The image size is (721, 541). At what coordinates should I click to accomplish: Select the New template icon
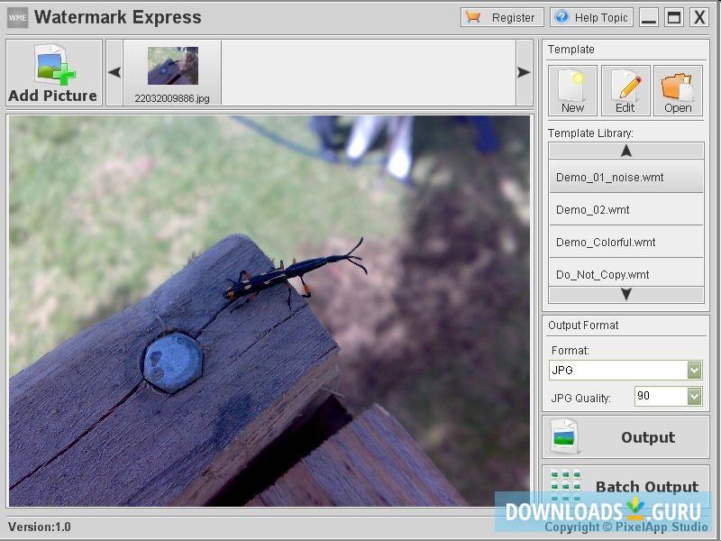[572, 84]
